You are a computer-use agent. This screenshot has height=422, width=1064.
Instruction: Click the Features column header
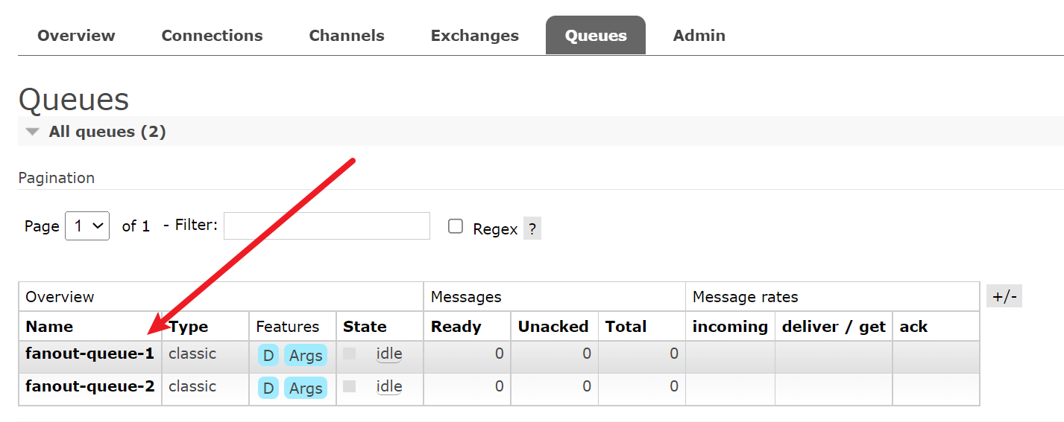288,326
